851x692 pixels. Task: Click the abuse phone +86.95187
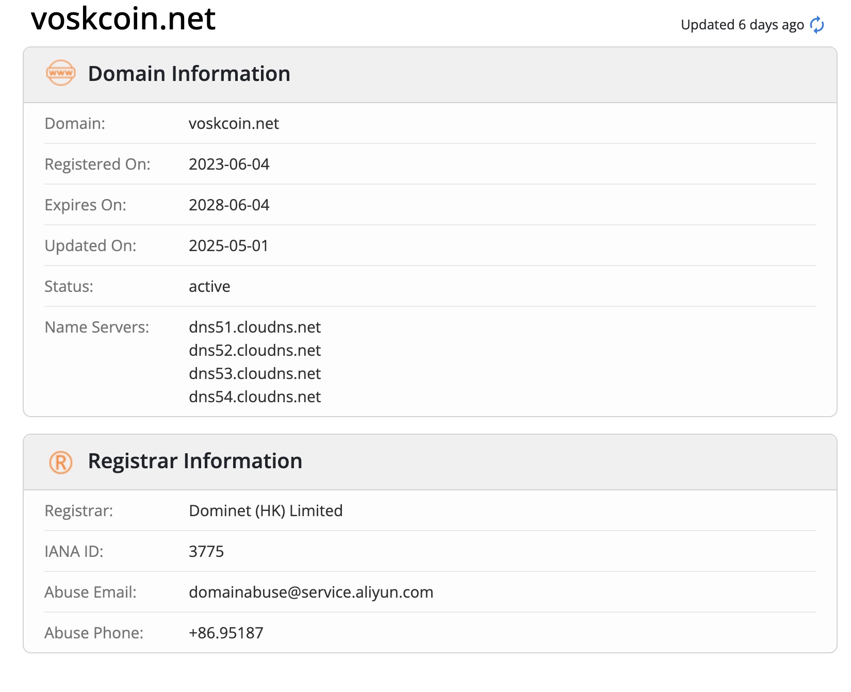pos(226,633)
